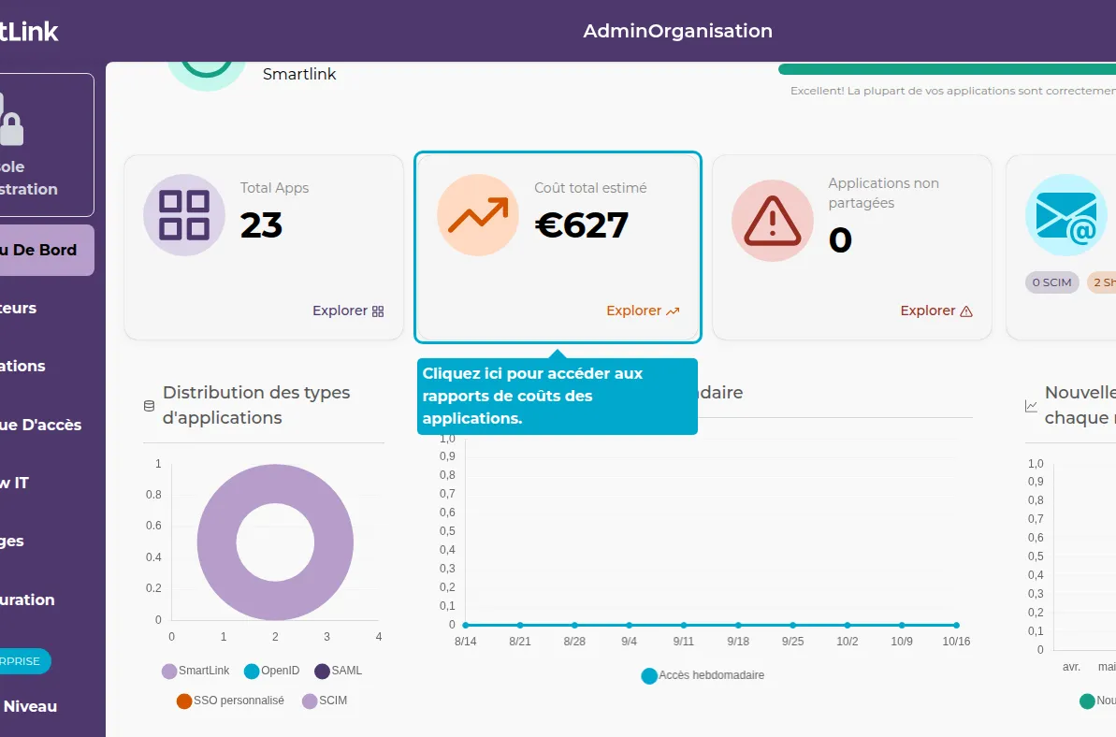Image resolution: width=1116 pixels, height=737 pixels.
Task: Click the trend-line icon on Coût total estimé card
Action: [x=477, y=213]
